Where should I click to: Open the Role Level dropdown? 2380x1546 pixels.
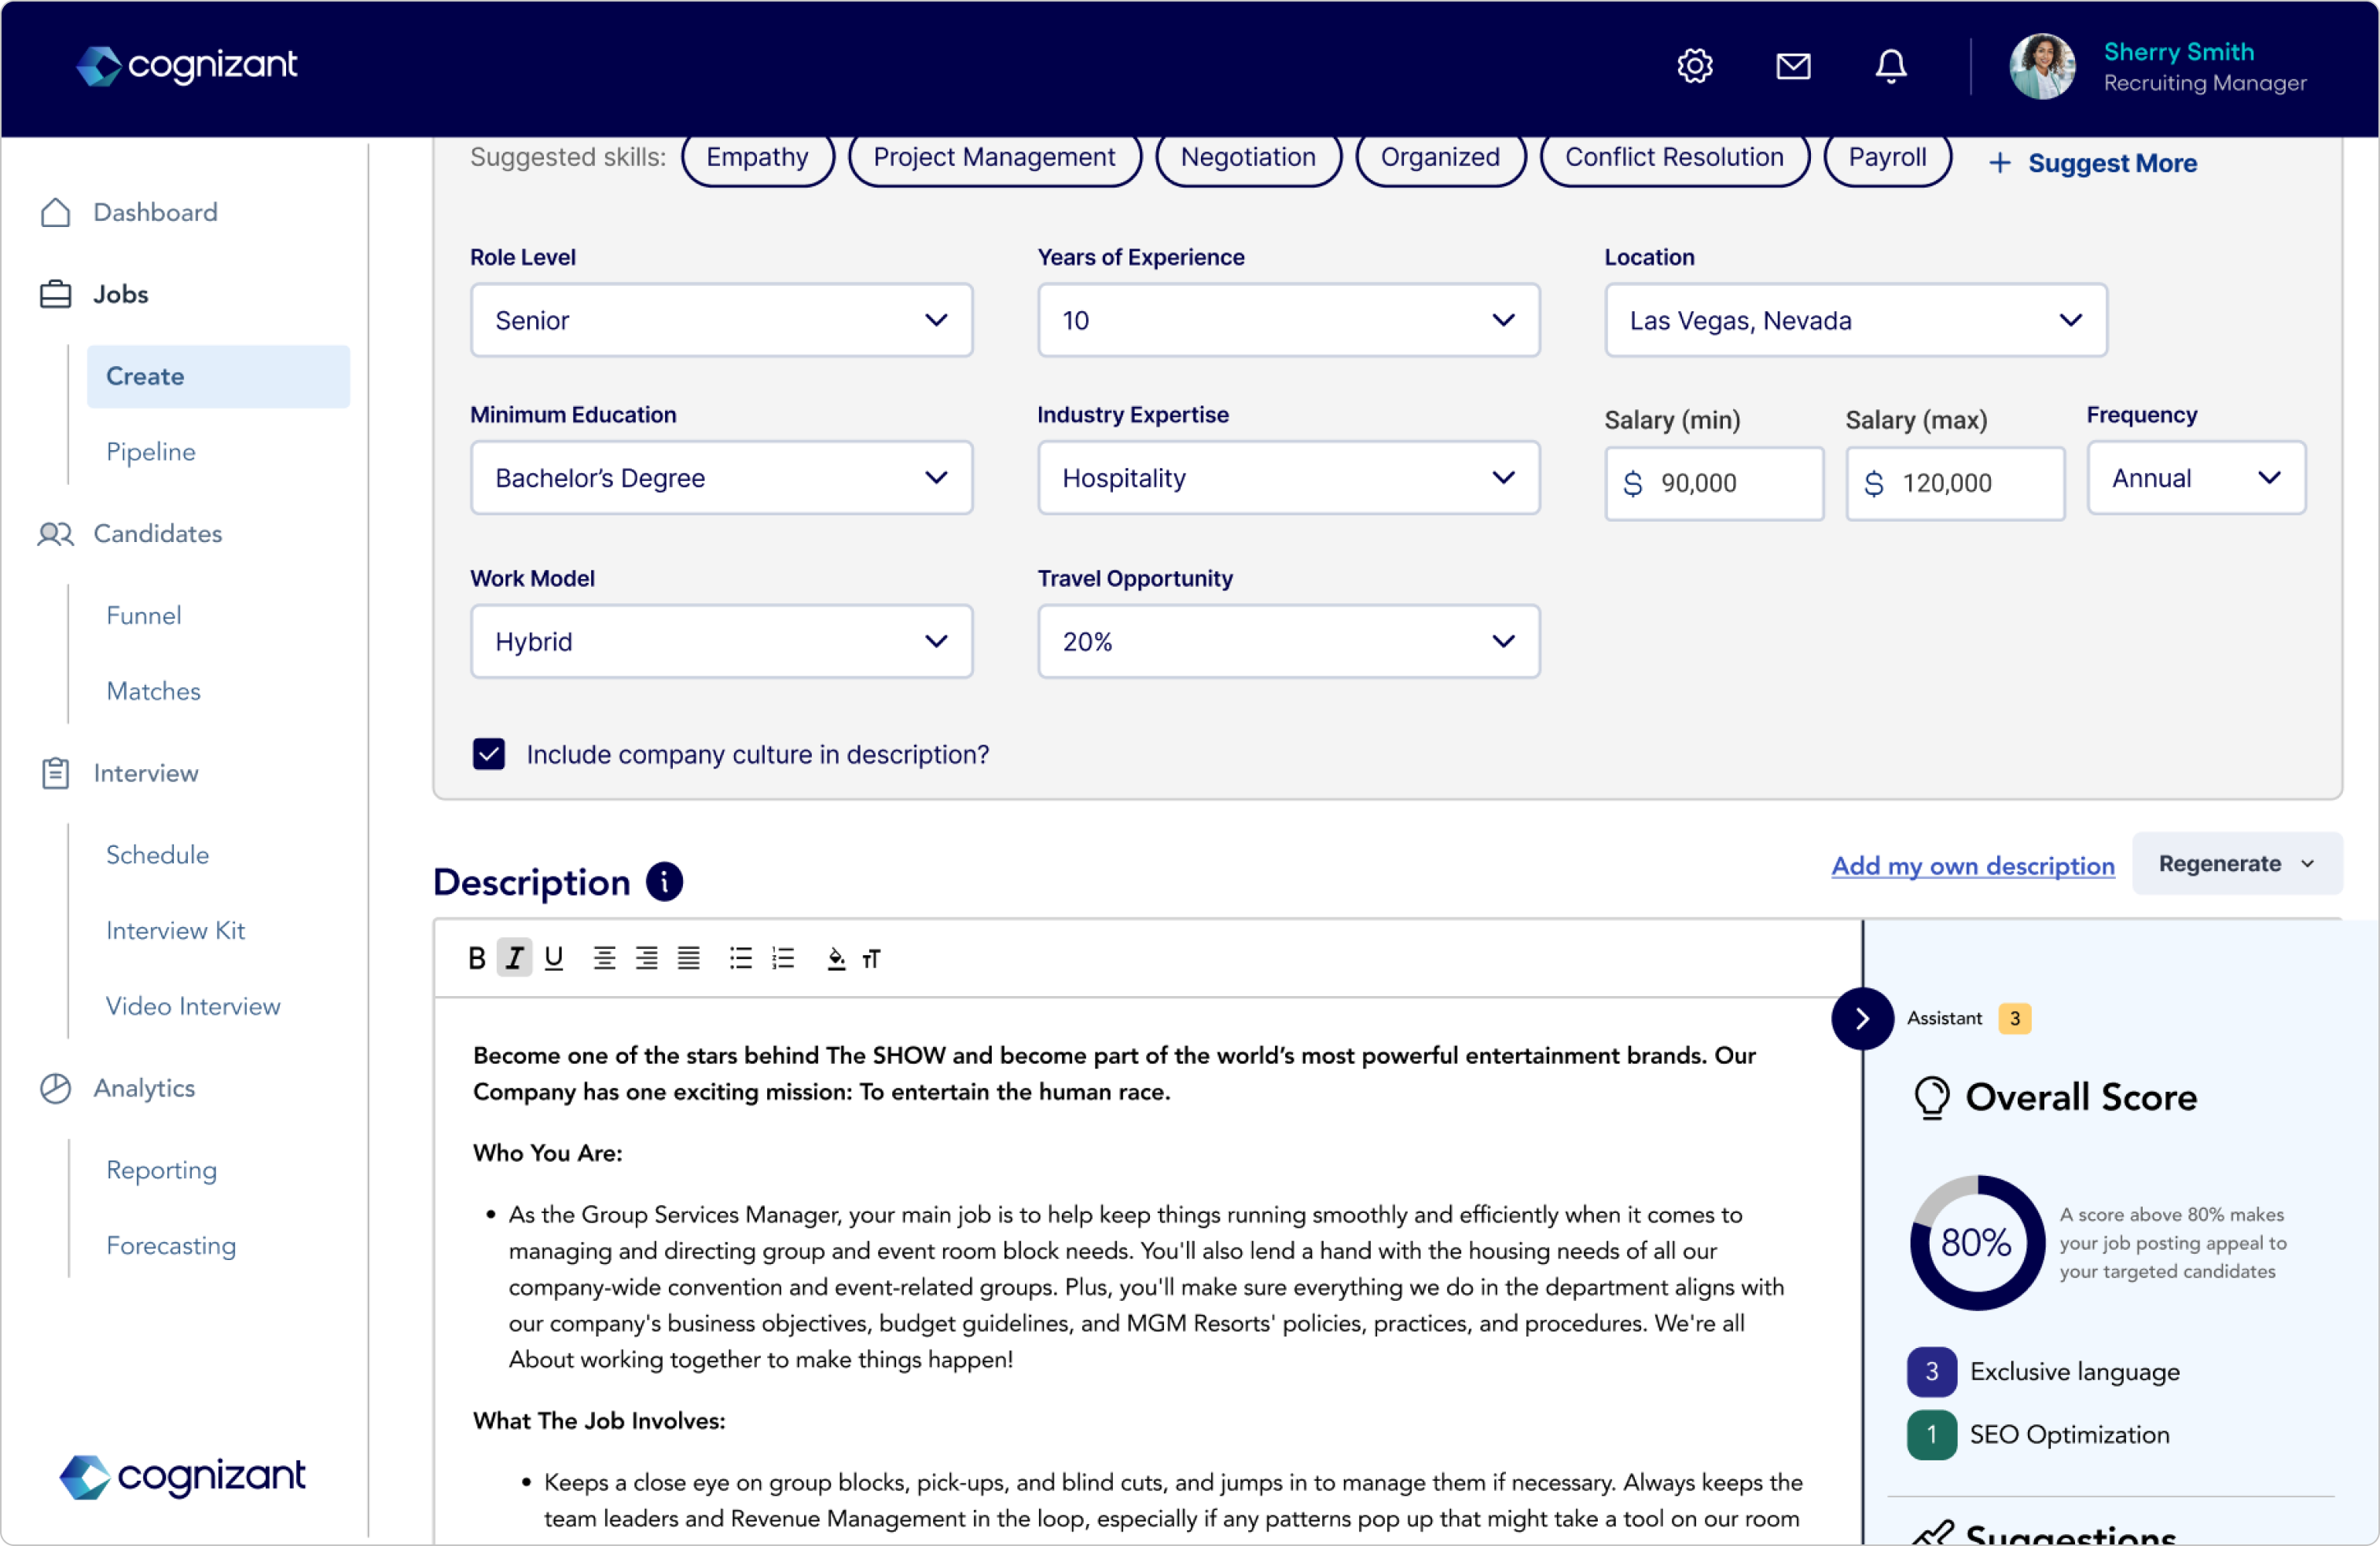[721, 320]
